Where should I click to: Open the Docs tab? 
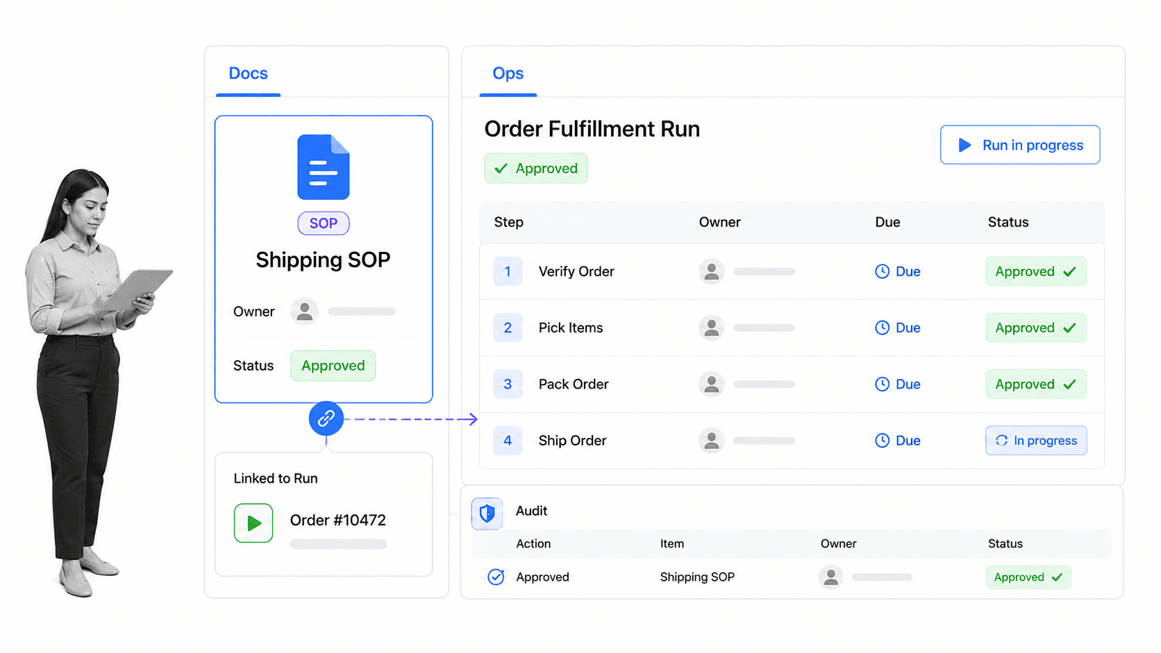[248, 74]
